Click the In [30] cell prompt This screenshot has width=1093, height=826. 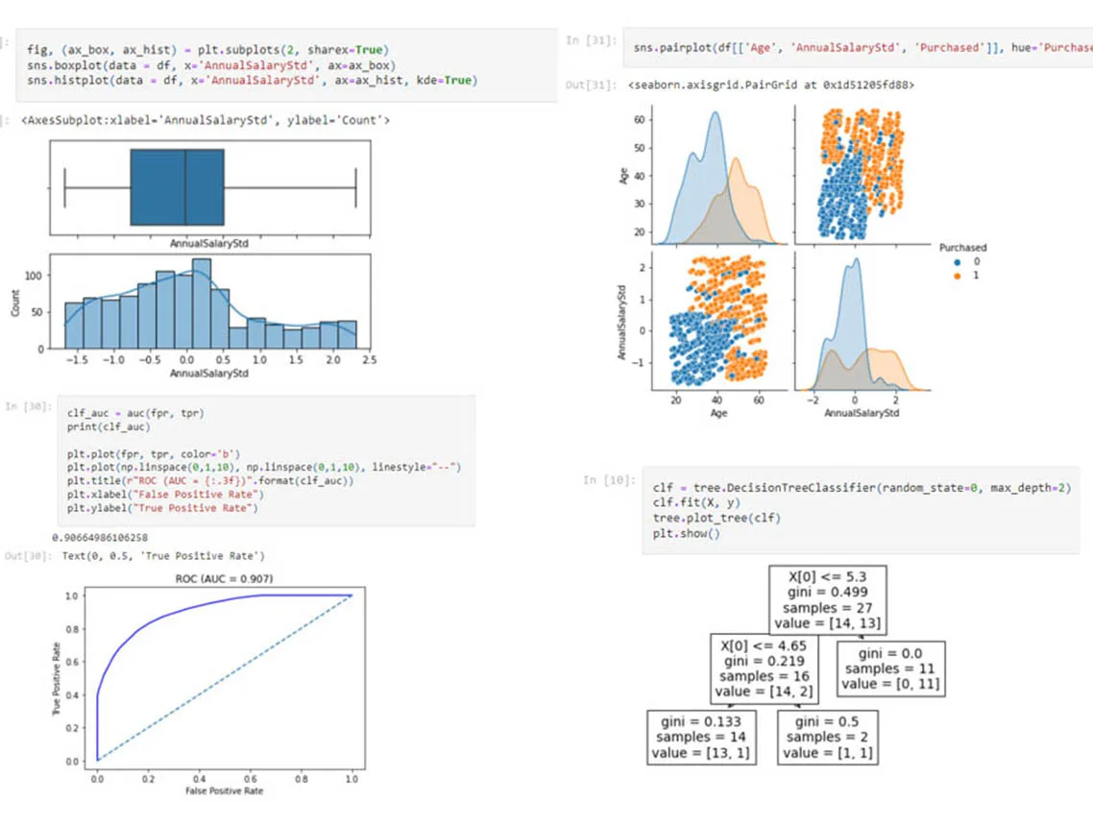[x=29, y=406]
